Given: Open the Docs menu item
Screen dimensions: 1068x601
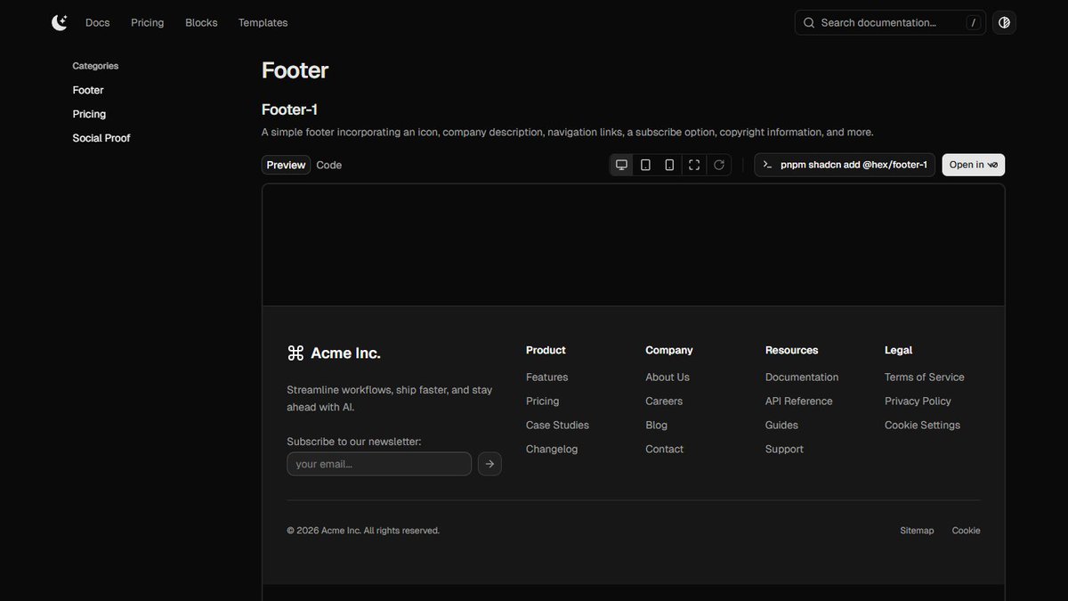Looking at the screenshot, I should [98, 22].
